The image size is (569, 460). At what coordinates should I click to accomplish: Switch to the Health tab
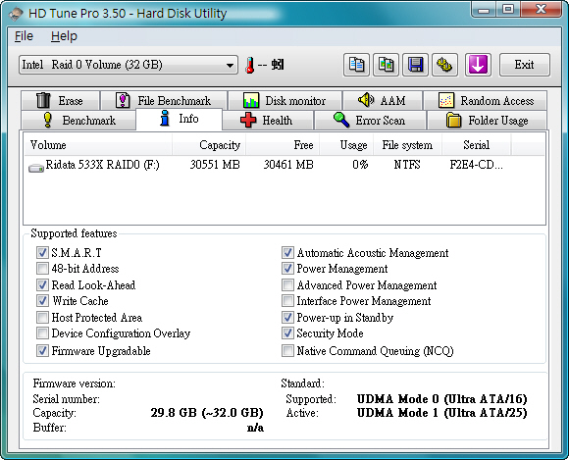tap(268, 120)
